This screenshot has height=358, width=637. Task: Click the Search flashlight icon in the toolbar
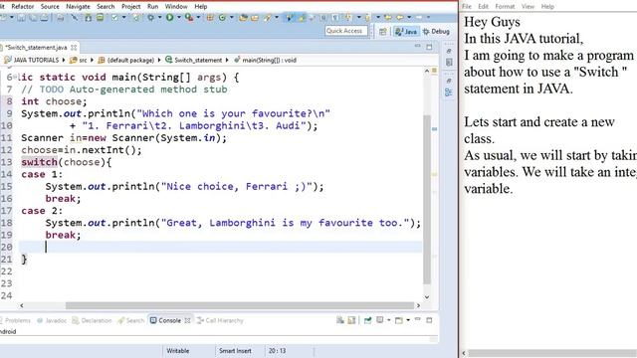click(x=267, y=18)
